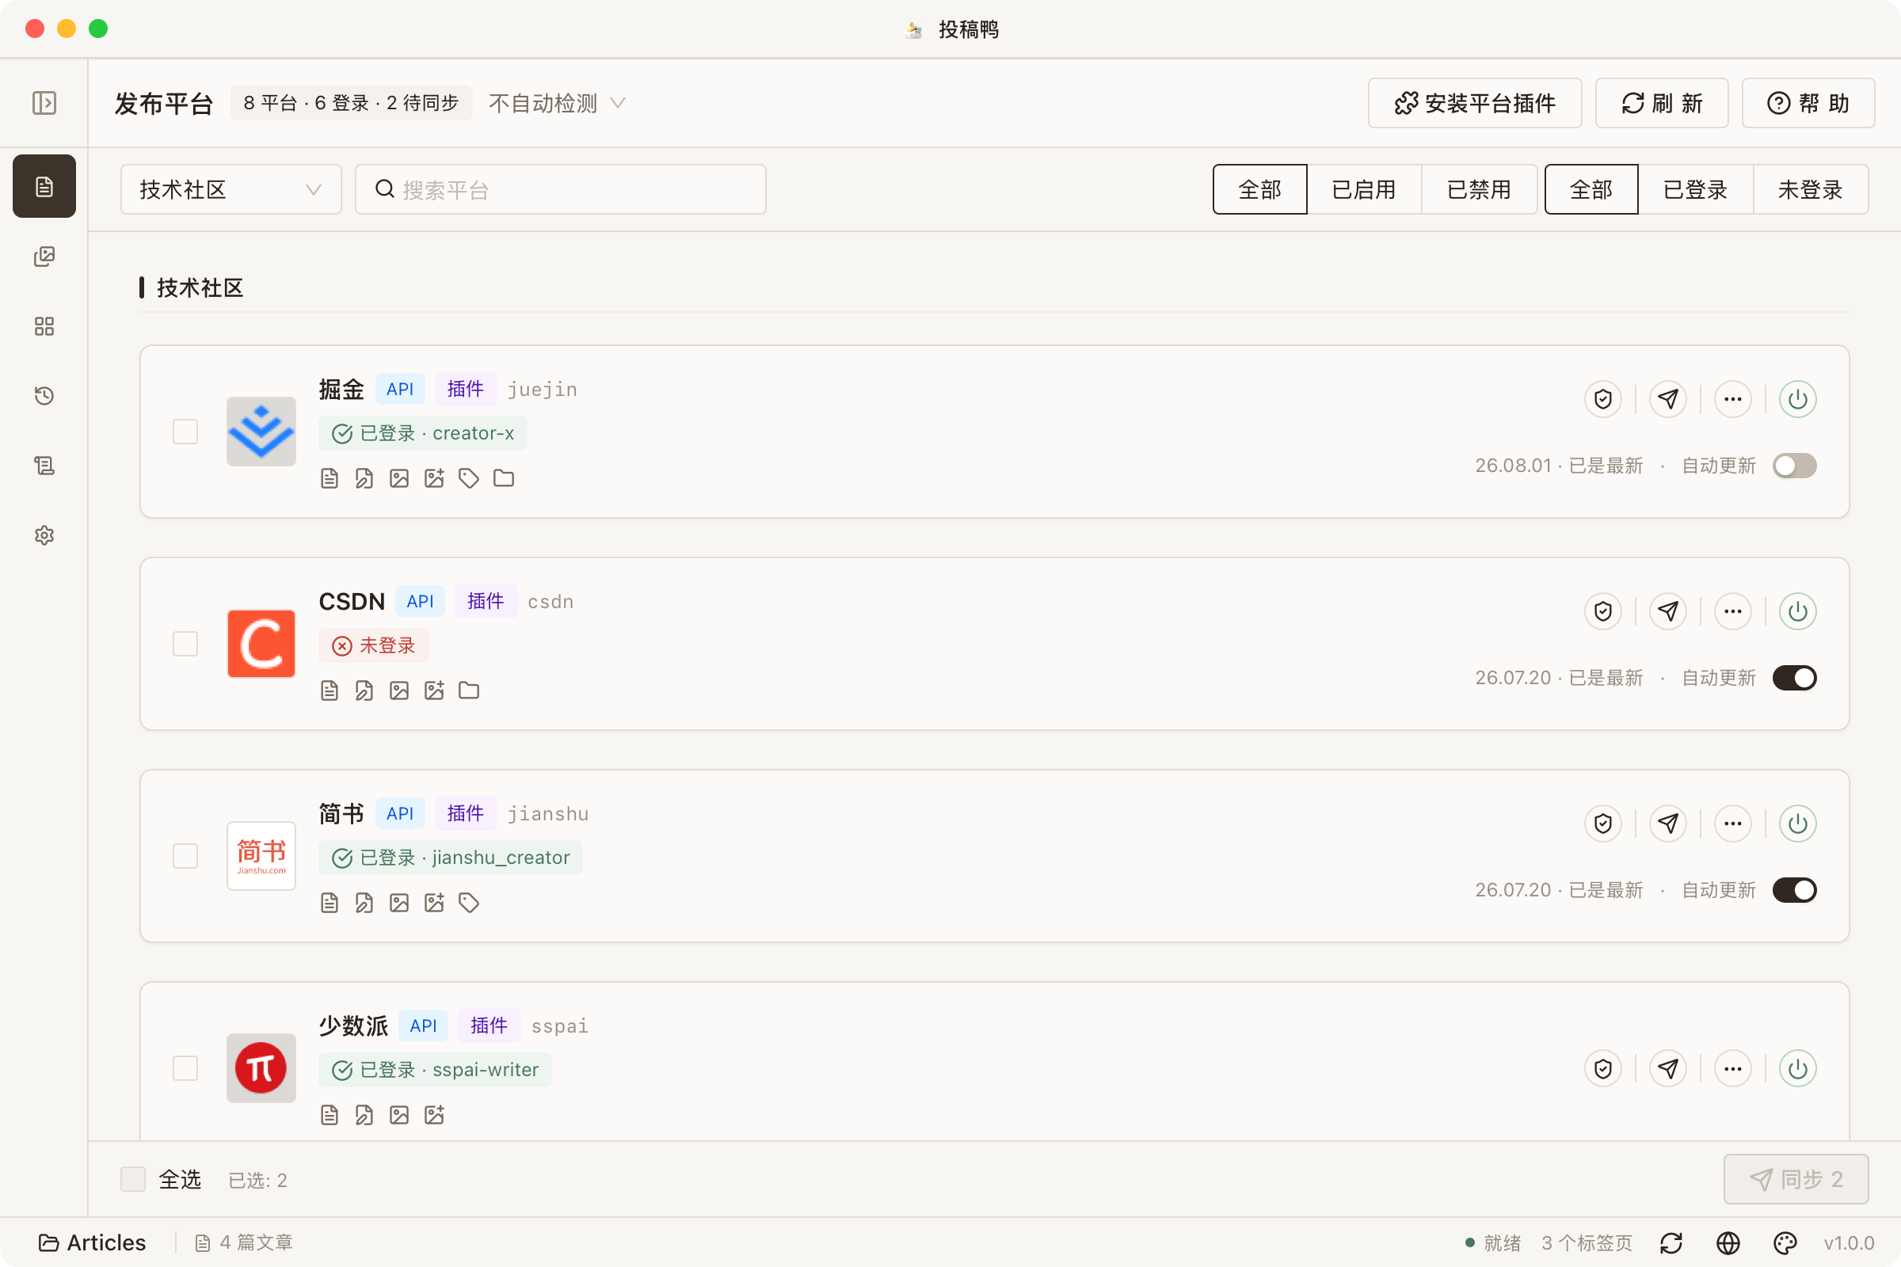This screenshot has width=1901, height=1267.
Task: Open the more options menu for 简书
Action: (x=1733, y=824)
